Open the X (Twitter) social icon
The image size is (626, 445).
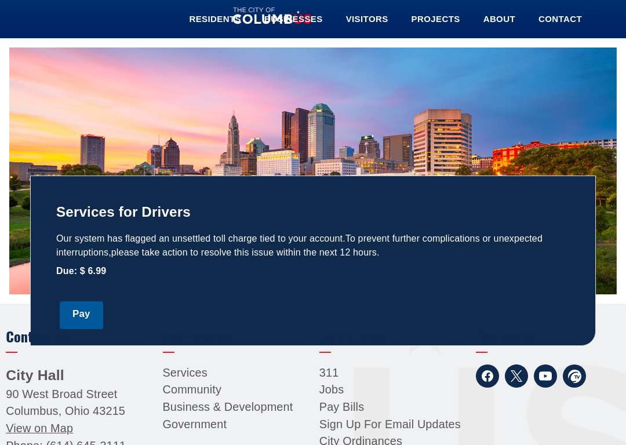tap(516, 376)
